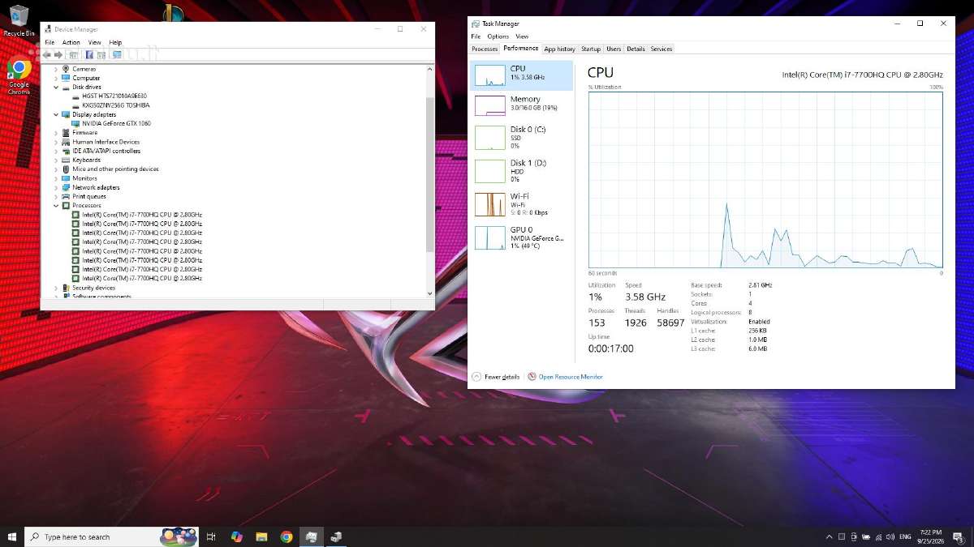
Task: Select the Disk 1 (D:) performance panel
Action: [x=522, y=171]
